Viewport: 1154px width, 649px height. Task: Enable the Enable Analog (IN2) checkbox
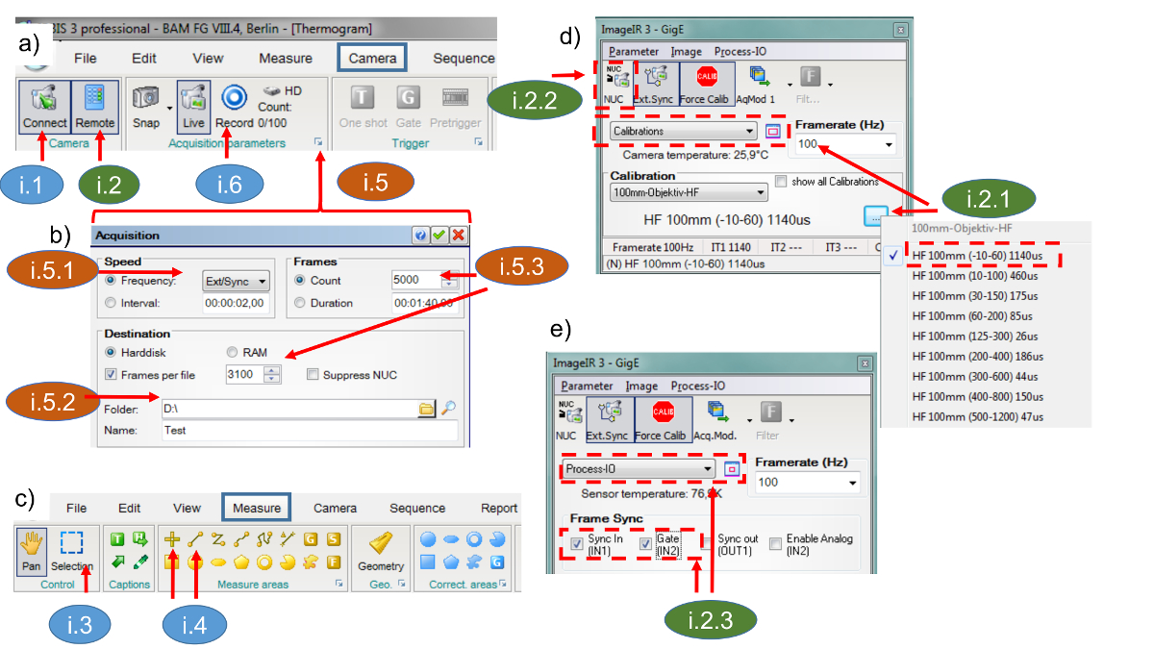pyautogui.click(x=775, y=543)
